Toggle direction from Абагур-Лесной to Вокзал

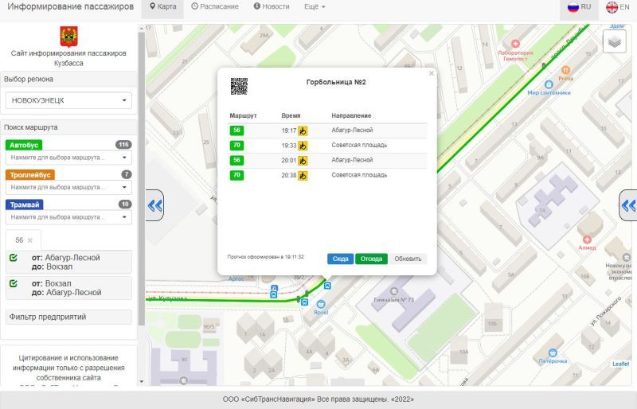click(x=14, y=258)
